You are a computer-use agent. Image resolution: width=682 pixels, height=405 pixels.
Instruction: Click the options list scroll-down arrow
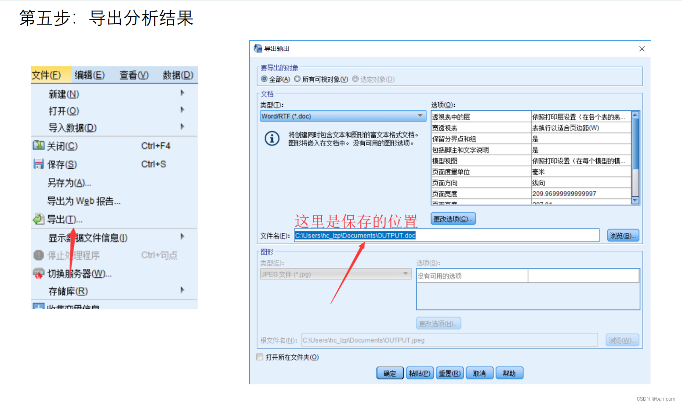click(635, 200)
